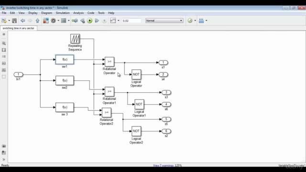
Task: Expand the Model Advisor dropdown arrow
Action: [195, 21]
